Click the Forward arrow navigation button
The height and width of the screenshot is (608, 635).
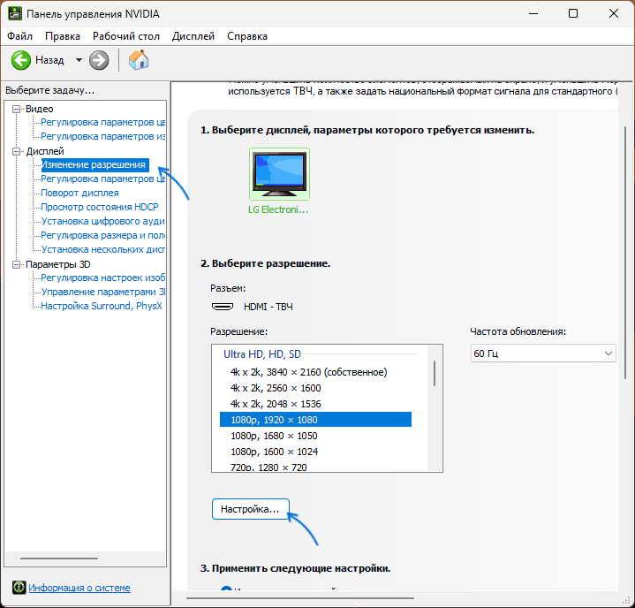tap(99, 60)
